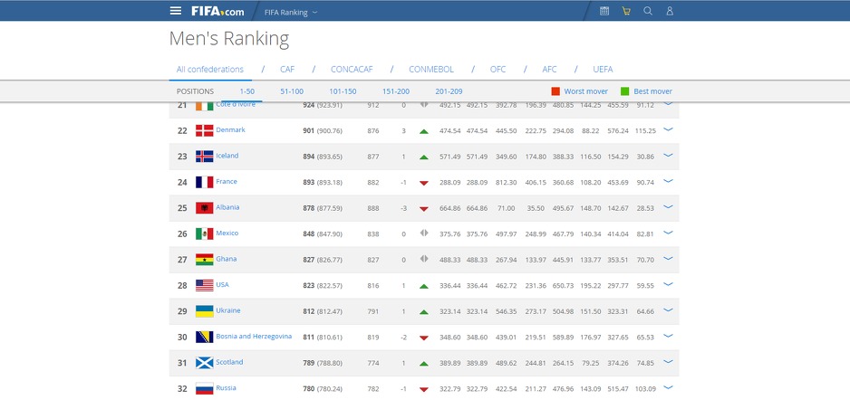This screenshot has height=400, width=850.
Task: Click the Worst mover label
Action: [x=586, y=91]
